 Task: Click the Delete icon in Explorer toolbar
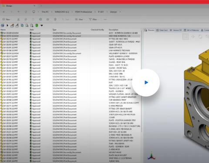pyautogui.click(x=55, y=19)
